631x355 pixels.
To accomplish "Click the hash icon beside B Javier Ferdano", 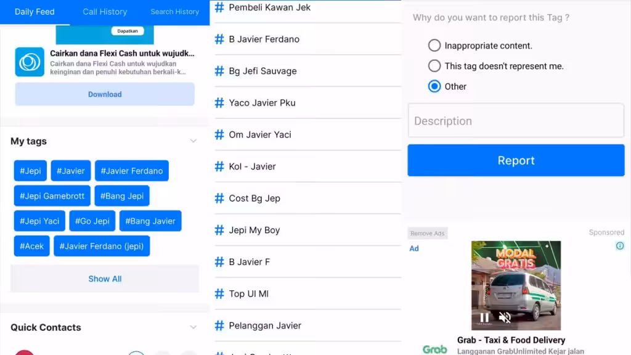I will point(219,39).
